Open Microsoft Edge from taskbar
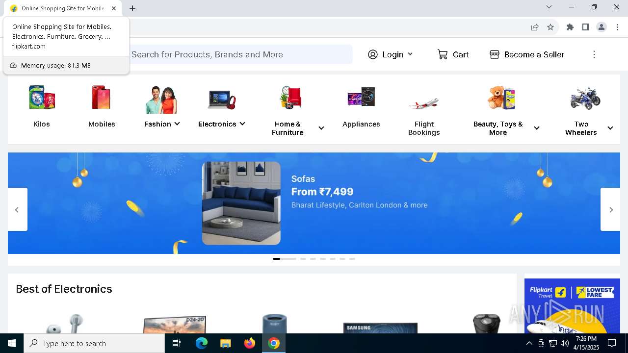Screen dimensions: 628x353 pyautogui.click(x=202, y=343)
